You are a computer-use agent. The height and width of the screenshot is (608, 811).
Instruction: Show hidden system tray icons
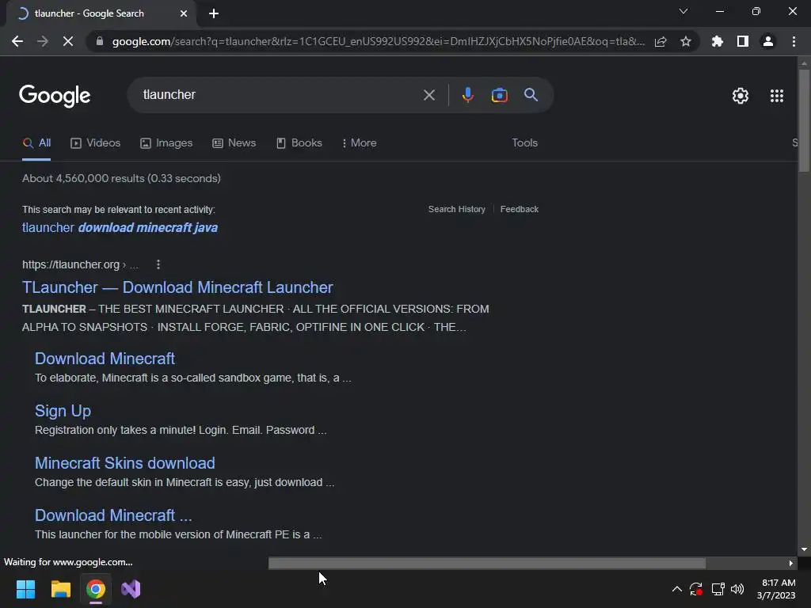676,589
